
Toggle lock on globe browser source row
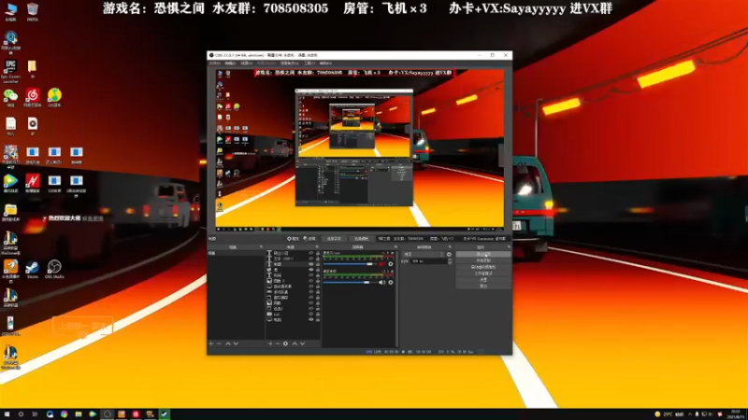(x=318, y=270)
